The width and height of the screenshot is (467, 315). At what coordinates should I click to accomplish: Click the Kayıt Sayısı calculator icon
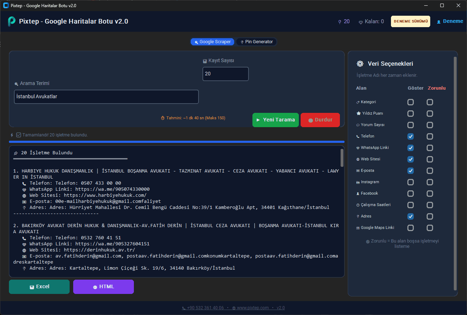tap(205, 61)
